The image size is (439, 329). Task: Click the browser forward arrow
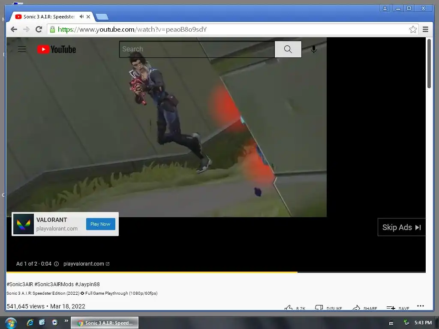pos(26,30)
